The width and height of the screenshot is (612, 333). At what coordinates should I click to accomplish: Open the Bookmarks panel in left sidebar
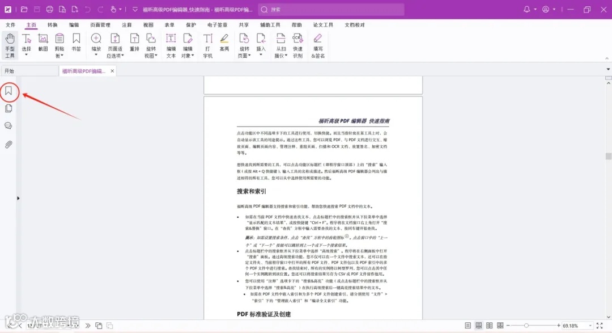tap(8, 91)
